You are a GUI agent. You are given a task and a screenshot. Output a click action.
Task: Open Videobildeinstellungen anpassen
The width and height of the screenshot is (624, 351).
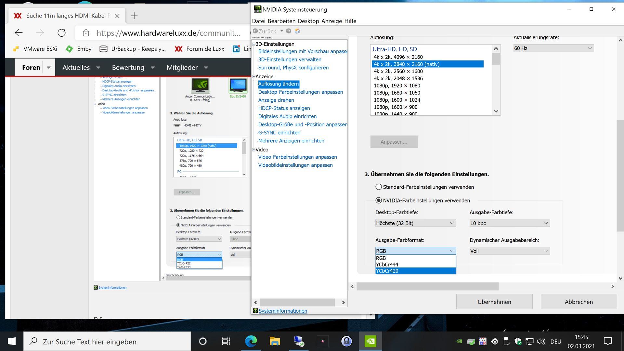click(295, 165)
